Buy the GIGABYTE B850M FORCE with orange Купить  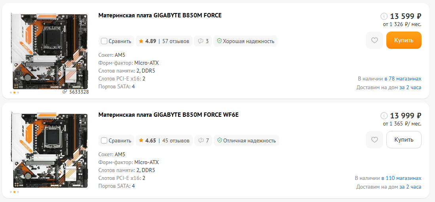pyautogui.click(x=404, y=40)
